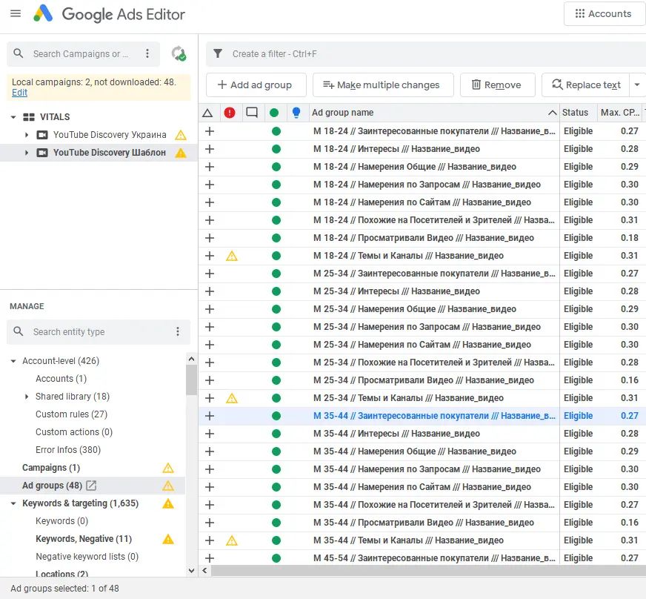The image size is (646, 599).
Task: Open Accounts (1) entity
Action: [61, 378]
